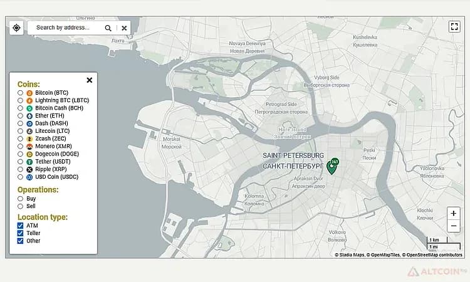Open OpenStreetMap contributors attribution link
Image resolution: width=470 pixels, height=282 pixels.
[x=434, y=255]
